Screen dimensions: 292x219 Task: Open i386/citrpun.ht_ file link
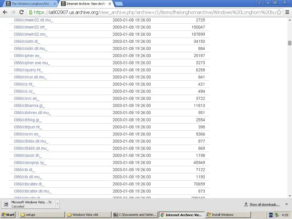click(28, 127)
